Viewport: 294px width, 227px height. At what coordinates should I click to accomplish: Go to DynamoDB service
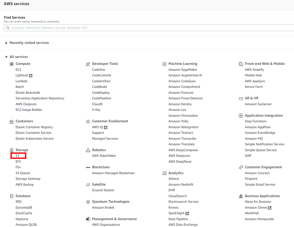[x=24, y=208]
